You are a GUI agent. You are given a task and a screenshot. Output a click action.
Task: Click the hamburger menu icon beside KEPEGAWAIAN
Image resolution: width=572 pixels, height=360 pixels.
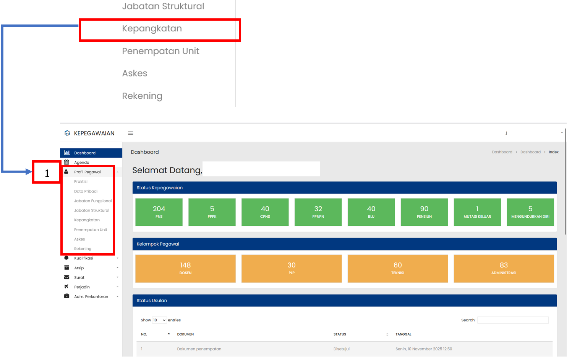(130, 133)
